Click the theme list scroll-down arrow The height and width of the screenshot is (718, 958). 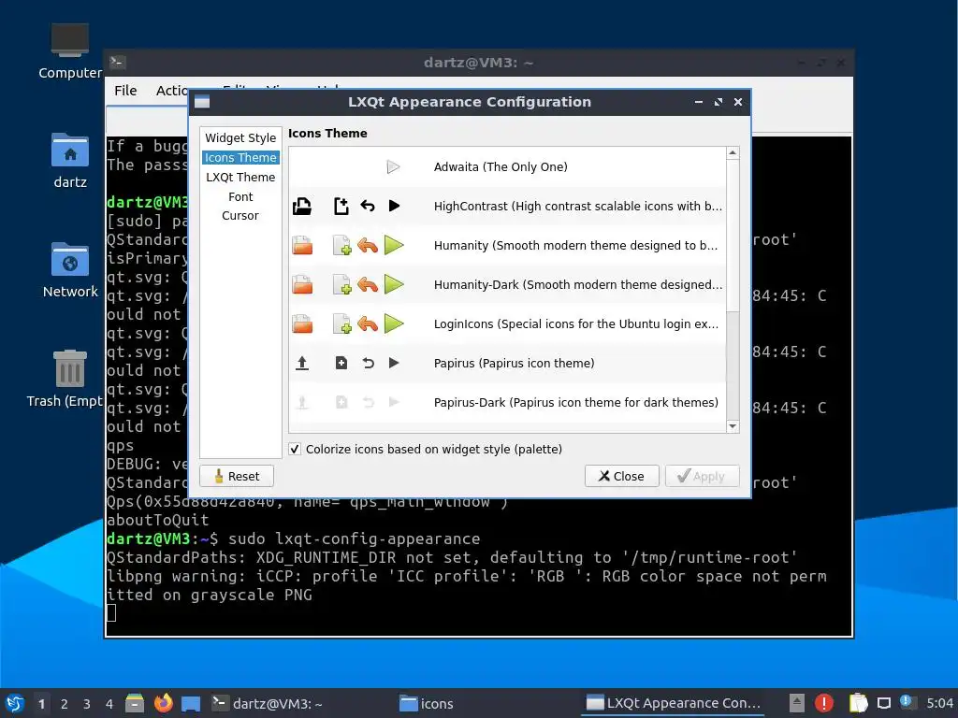pos(733,426)
